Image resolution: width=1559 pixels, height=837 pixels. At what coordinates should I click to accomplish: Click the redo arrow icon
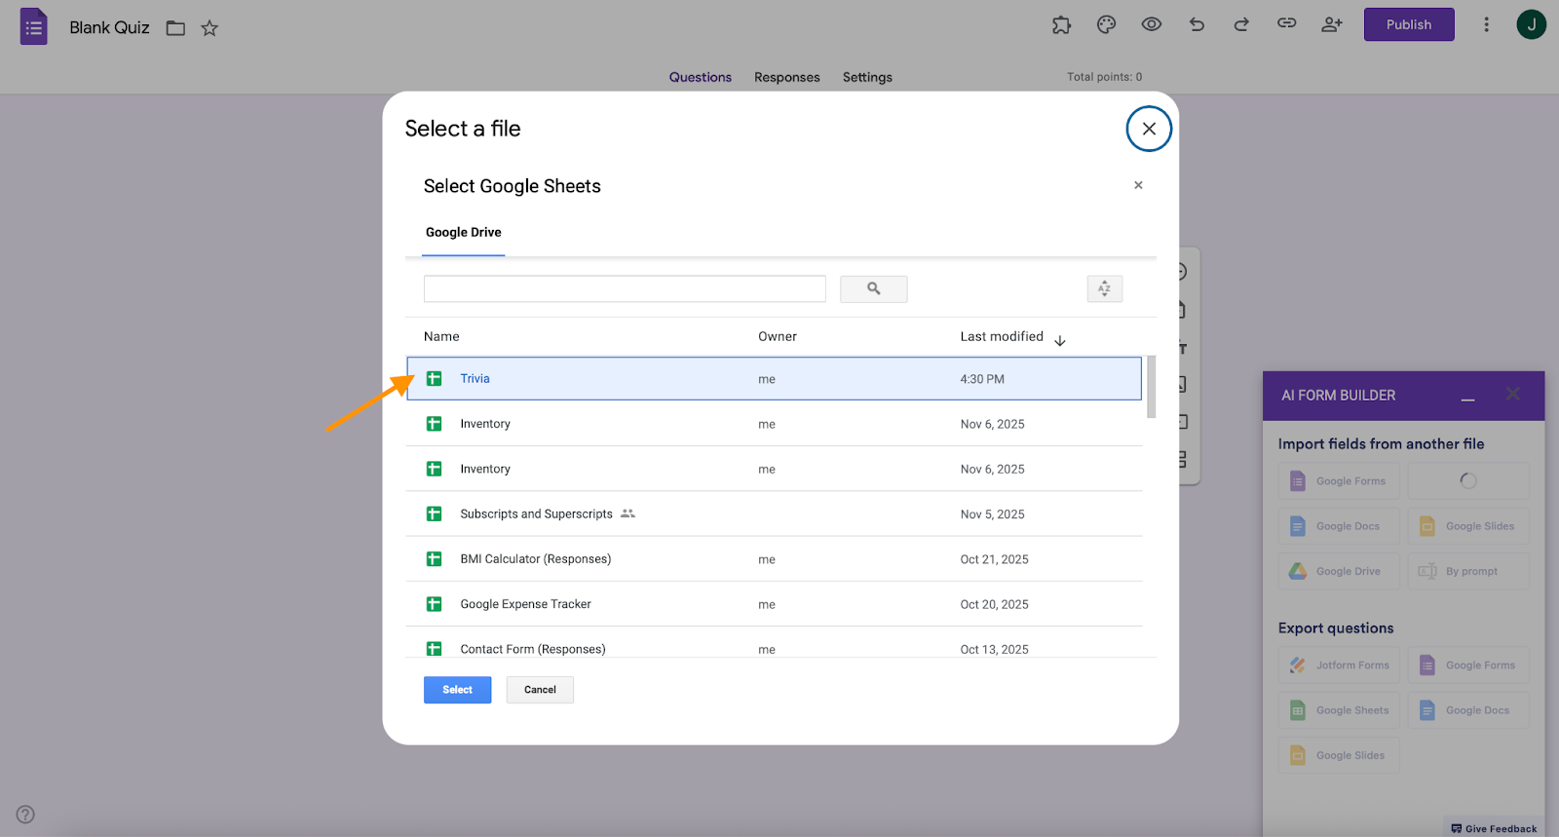[x=1241, y=25]
